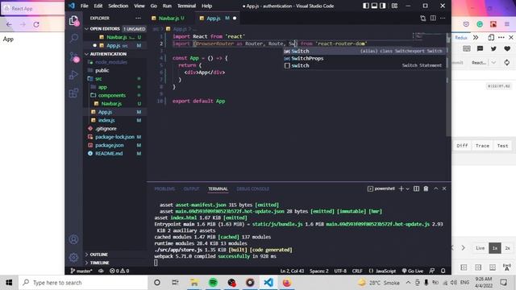Open errors and warnings status item

pyautogui.click(x=119, y=271)
